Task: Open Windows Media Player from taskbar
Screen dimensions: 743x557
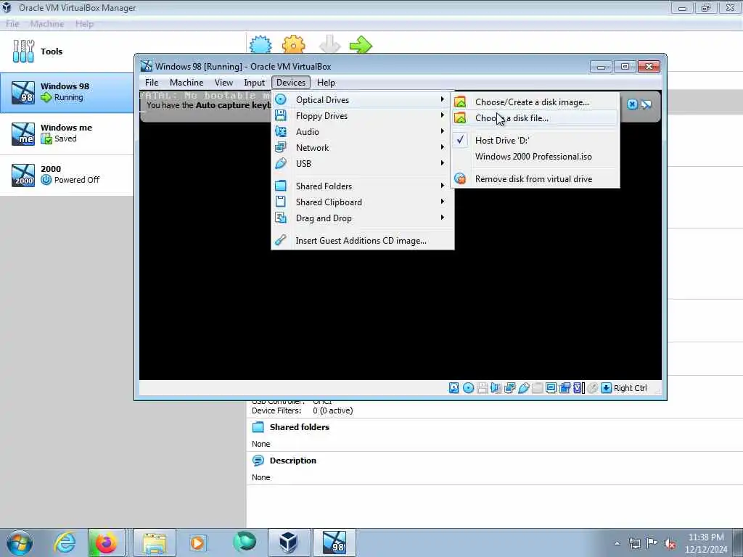Action: coord(197,542)
